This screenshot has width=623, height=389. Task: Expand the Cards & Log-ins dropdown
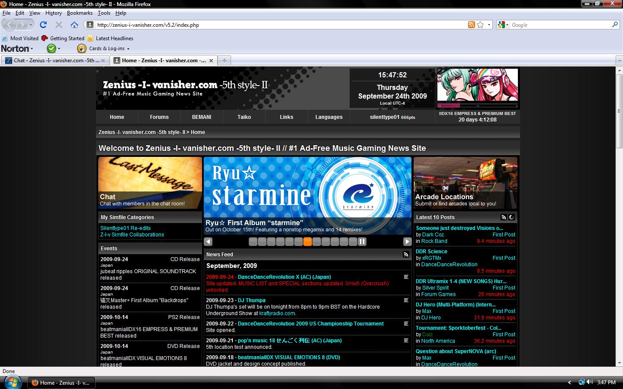click(128, 49)
